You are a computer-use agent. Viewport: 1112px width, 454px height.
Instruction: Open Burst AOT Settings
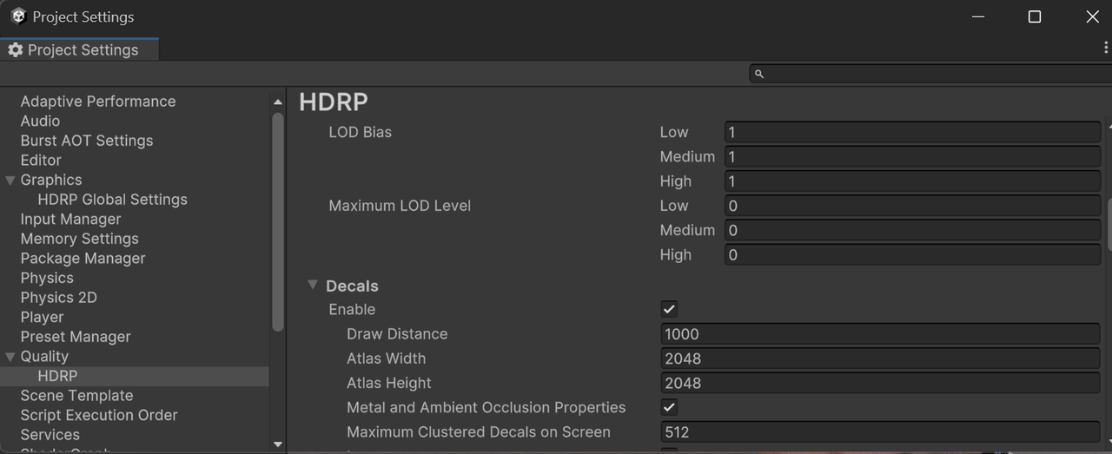(87, 141)
